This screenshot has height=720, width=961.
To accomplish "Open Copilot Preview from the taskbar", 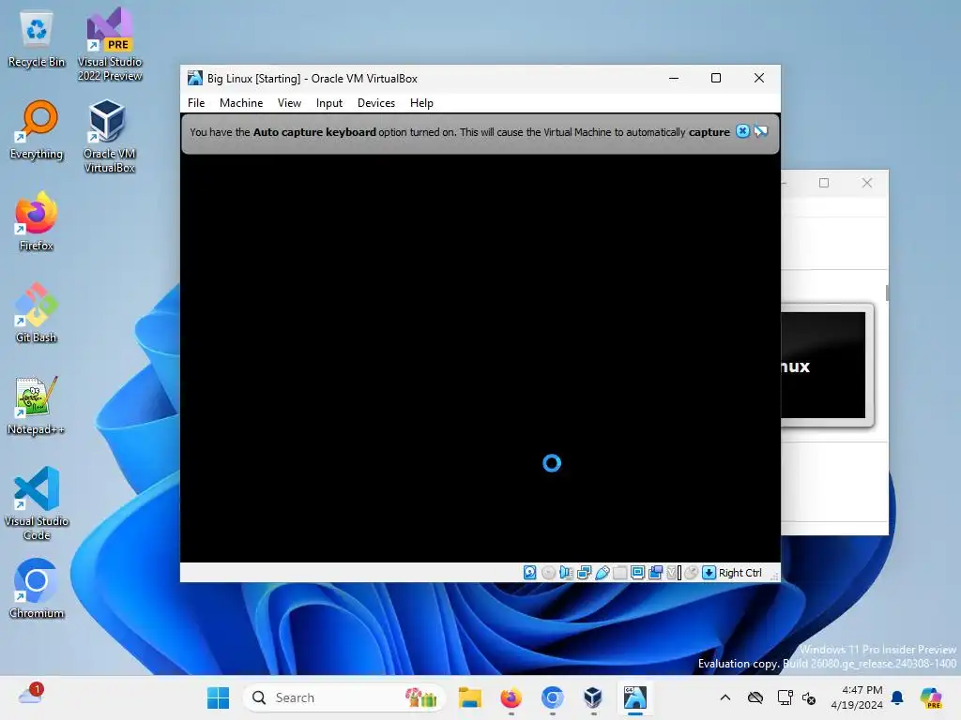I will click(931, 697).
